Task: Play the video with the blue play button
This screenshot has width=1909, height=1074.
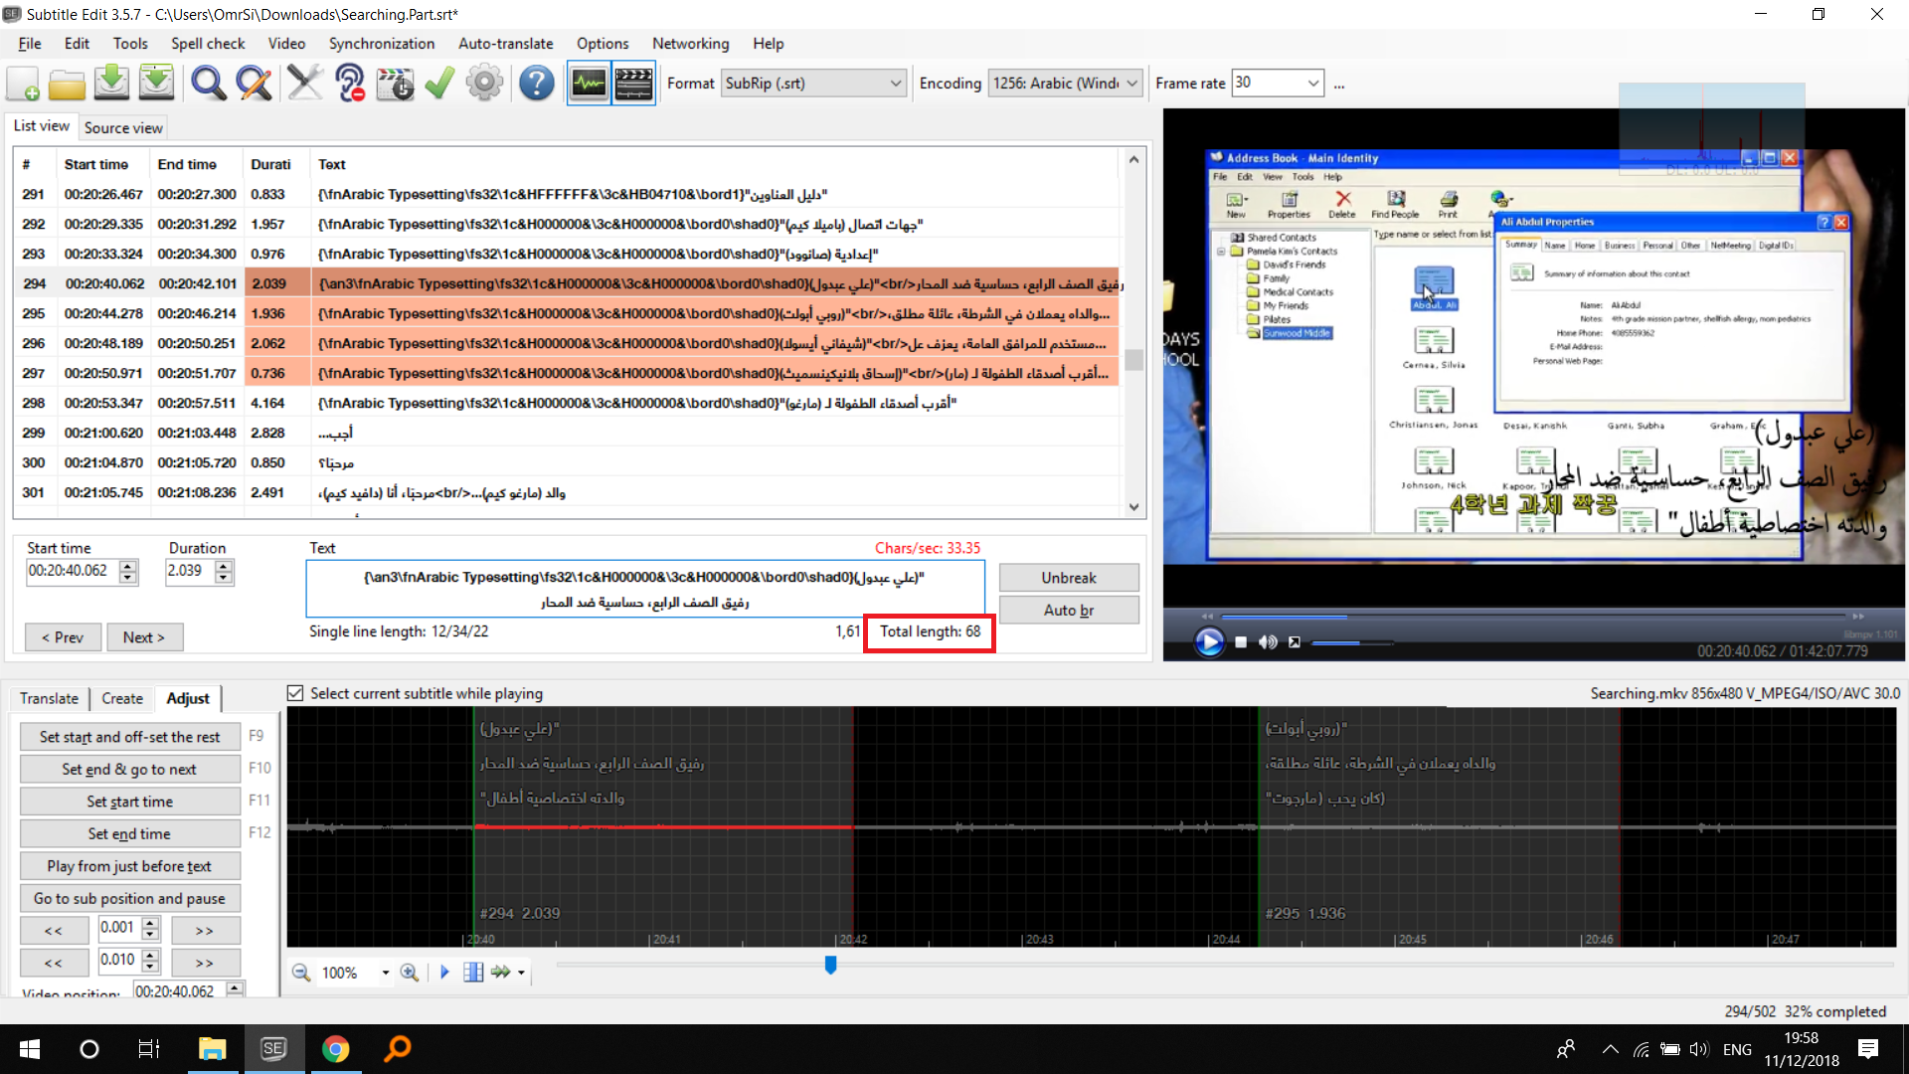Action: (x=1209, y=642)
